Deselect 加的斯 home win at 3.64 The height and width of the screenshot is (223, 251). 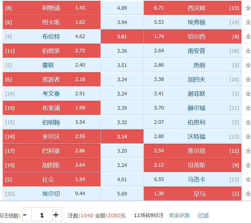pyautogui.click(x=52, y=165)
